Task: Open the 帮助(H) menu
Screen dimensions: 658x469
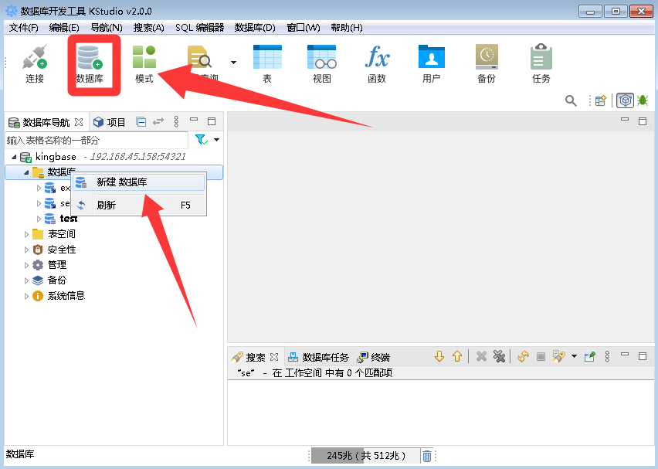Action: point(346,28)
